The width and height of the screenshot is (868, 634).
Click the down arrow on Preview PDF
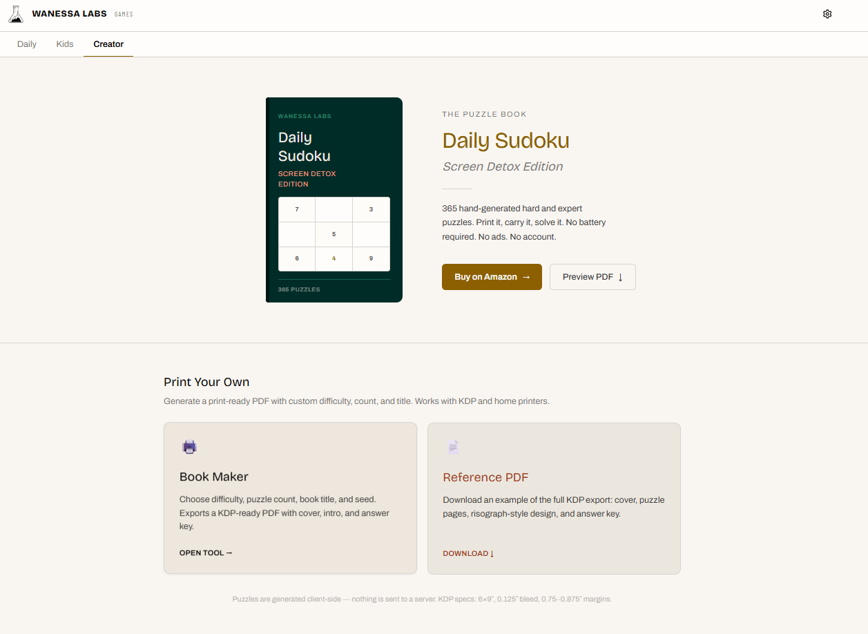620,277
